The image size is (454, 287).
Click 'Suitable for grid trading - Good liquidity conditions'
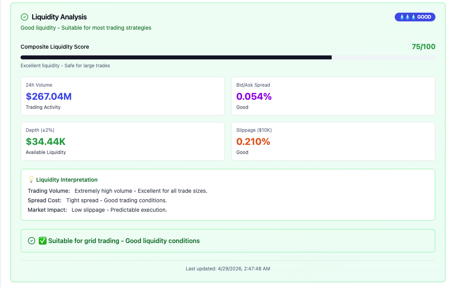(x=124, y=241)
